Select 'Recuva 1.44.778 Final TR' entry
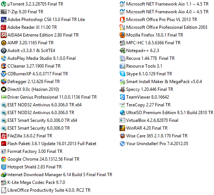 pyautogui.click(x=147, y=58)
